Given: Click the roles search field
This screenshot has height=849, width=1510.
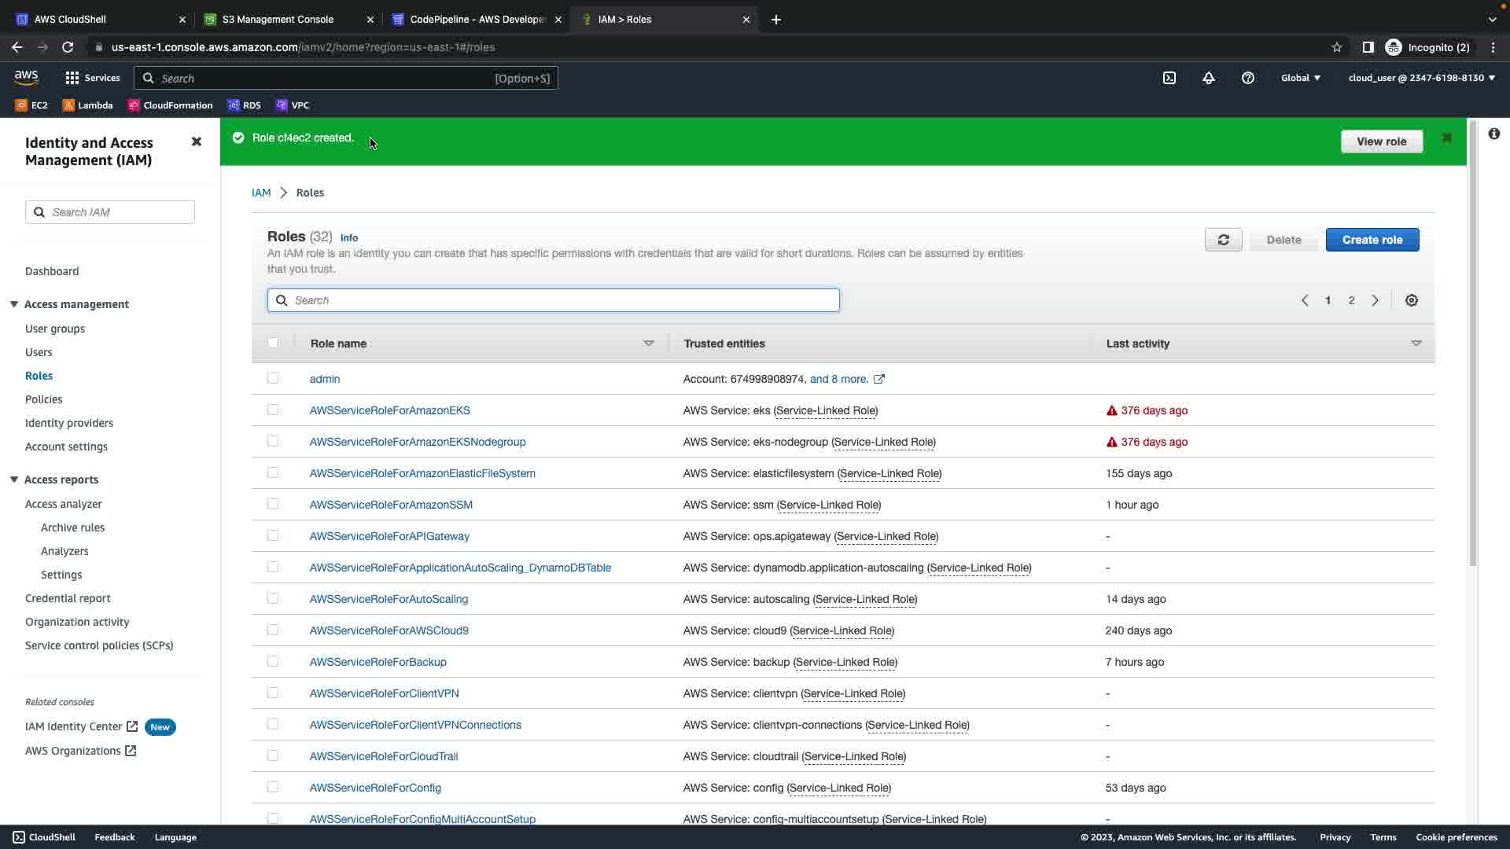Looking at the screenshot, I should [554, 300].
